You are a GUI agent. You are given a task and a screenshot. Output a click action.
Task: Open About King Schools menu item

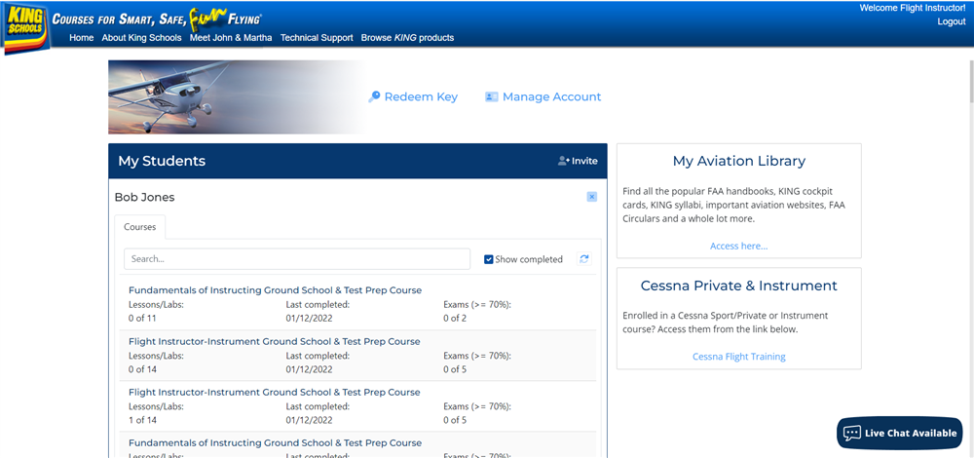pyautogui.click(x=141, y=38)
